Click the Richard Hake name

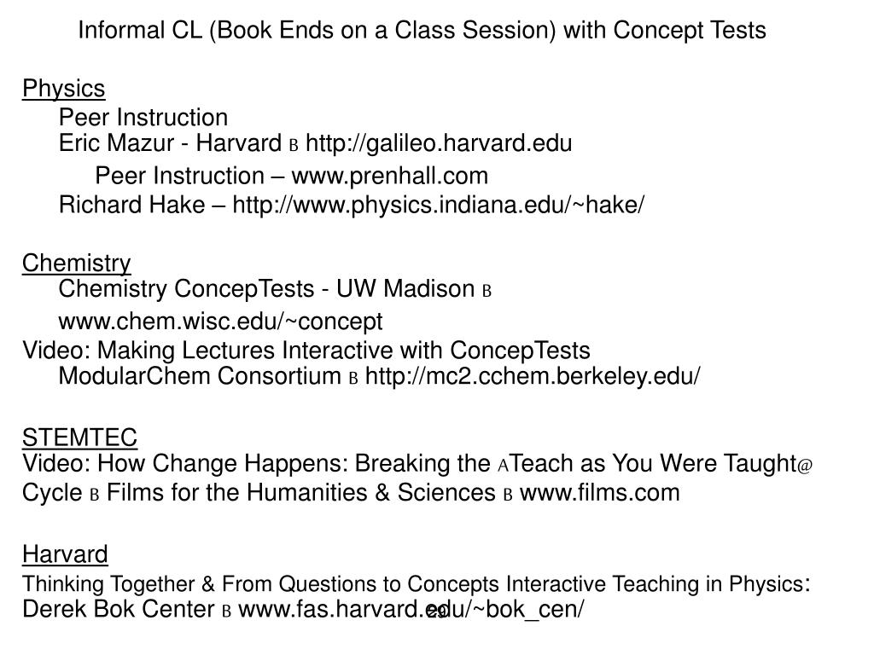tap(131, 205)
